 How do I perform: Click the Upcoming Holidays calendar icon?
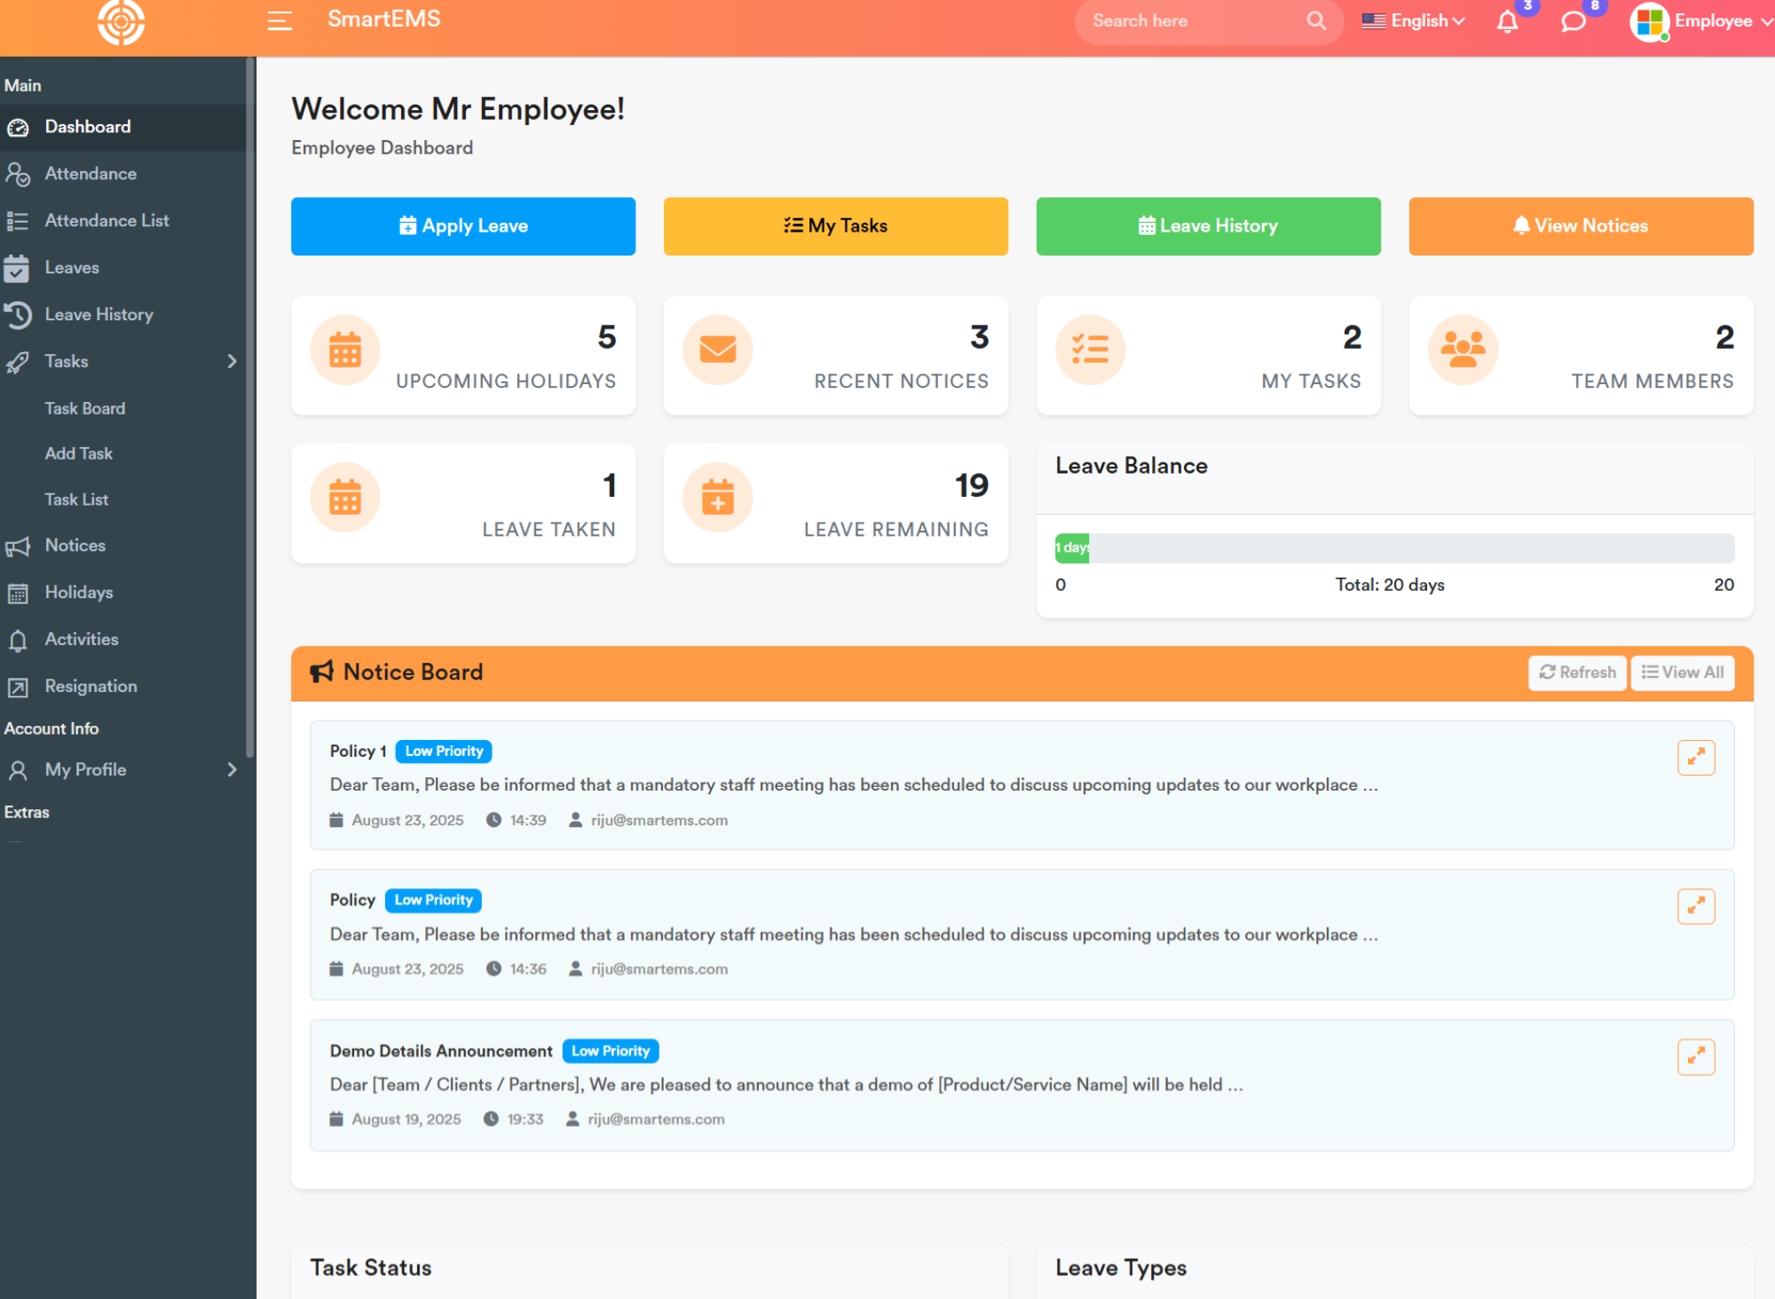(345, 350)
